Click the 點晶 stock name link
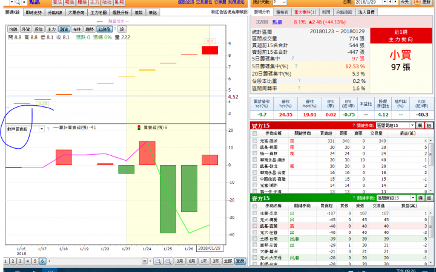The height and width of the screenshot is (272, 436). coord(35,2)
